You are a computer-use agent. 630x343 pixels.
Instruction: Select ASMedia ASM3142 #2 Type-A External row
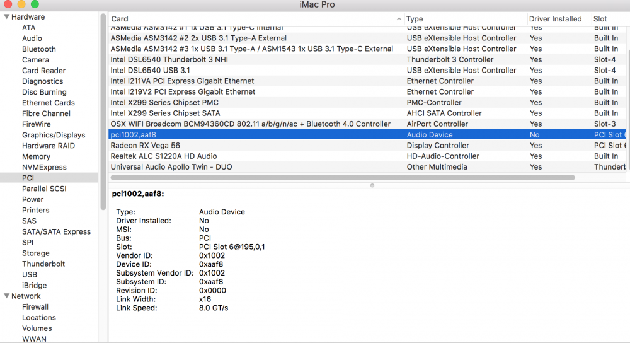[367, 38]
